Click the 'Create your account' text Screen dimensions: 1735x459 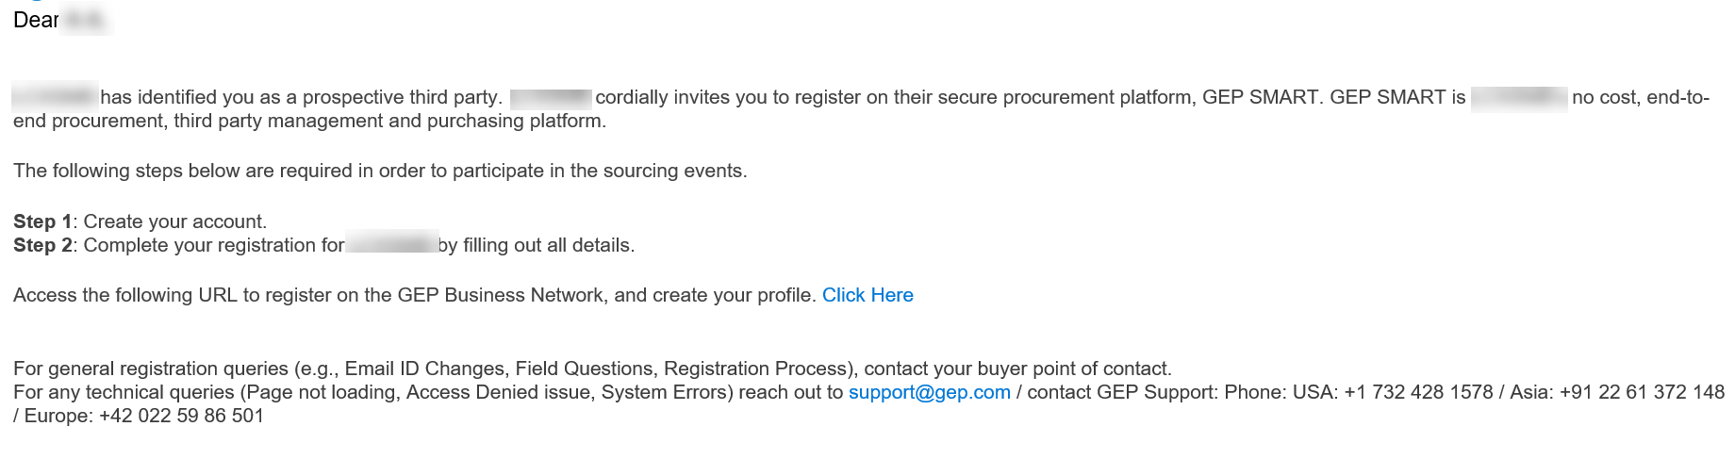[174, 221]
